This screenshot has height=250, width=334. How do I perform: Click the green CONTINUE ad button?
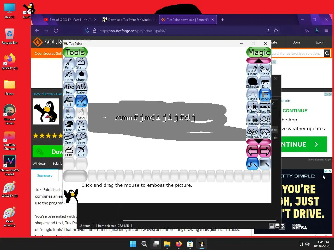coord(304,144)
